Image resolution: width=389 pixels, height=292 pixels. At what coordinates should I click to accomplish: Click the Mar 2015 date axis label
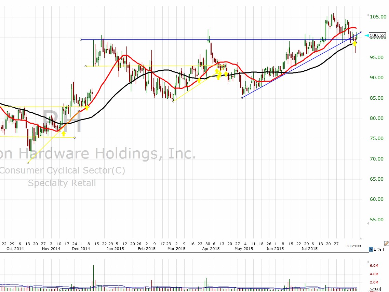pos(176,249)
